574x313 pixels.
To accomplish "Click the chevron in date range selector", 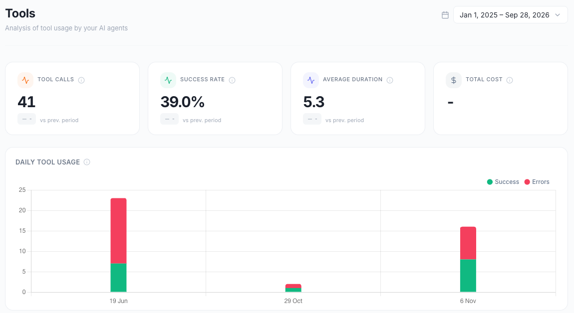I will pos(558,15).
